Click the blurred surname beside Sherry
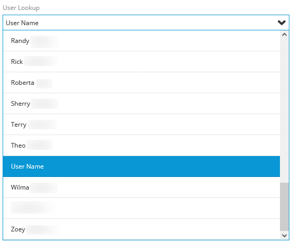292x244 pixels. [x=44, y=104]
